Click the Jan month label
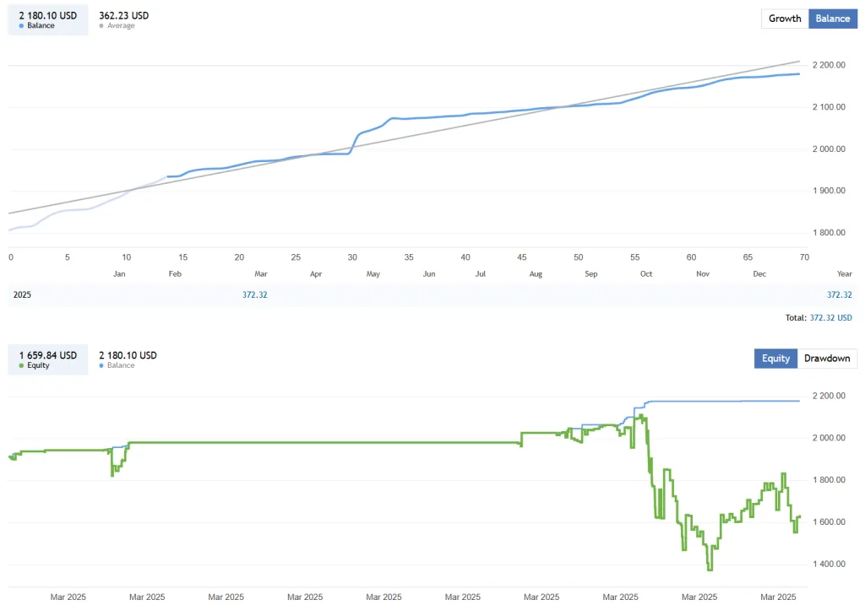Screen dimensions: 865x605 119,273
